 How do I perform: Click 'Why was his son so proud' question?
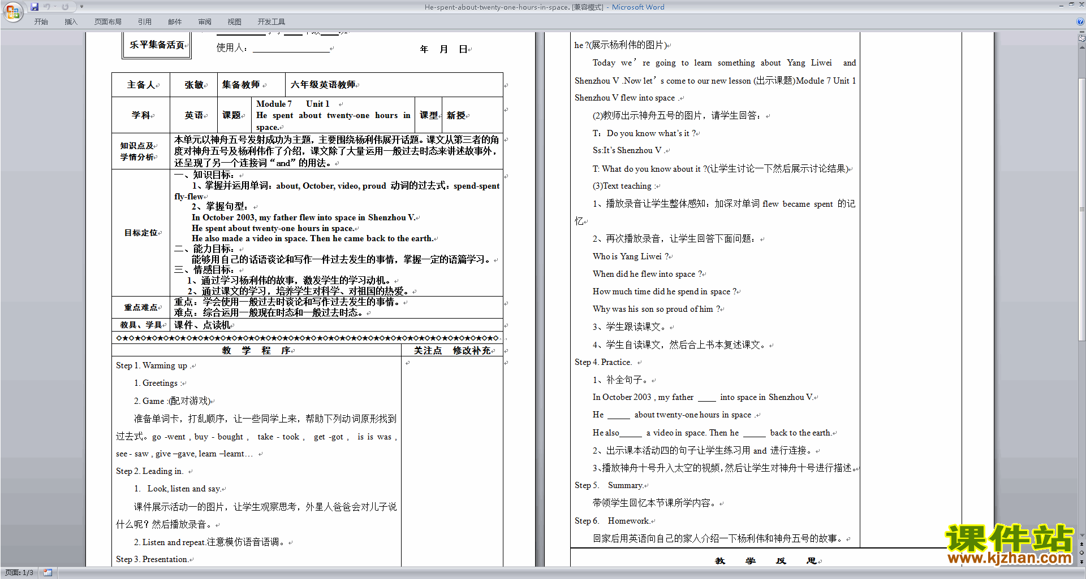656,309
